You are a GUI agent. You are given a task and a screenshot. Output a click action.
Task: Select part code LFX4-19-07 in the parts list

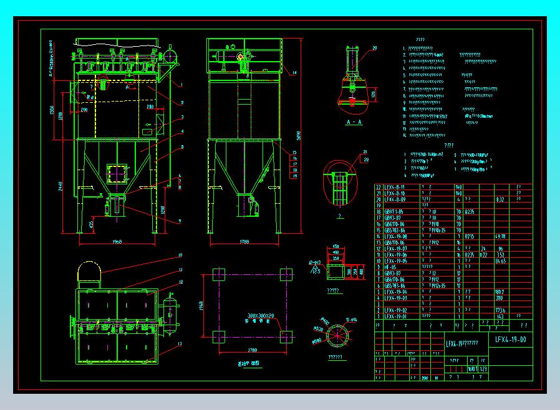396,249
